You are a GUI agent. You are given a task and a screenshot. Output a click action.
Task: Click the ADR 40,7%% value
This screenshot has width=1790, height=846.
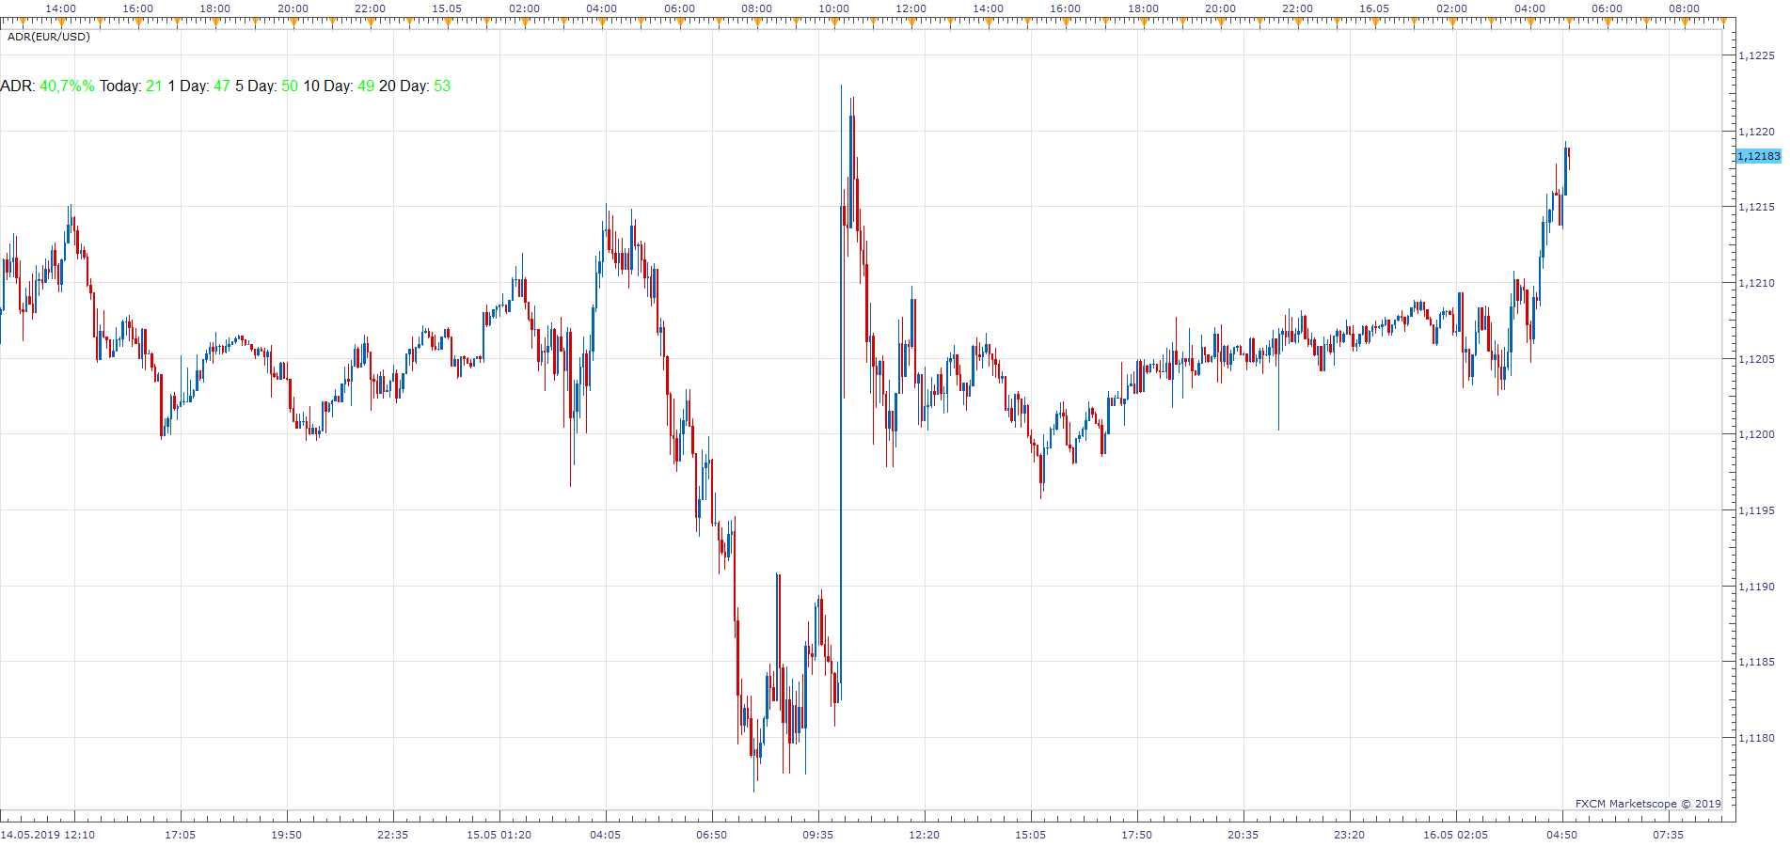tap(67, 86)
